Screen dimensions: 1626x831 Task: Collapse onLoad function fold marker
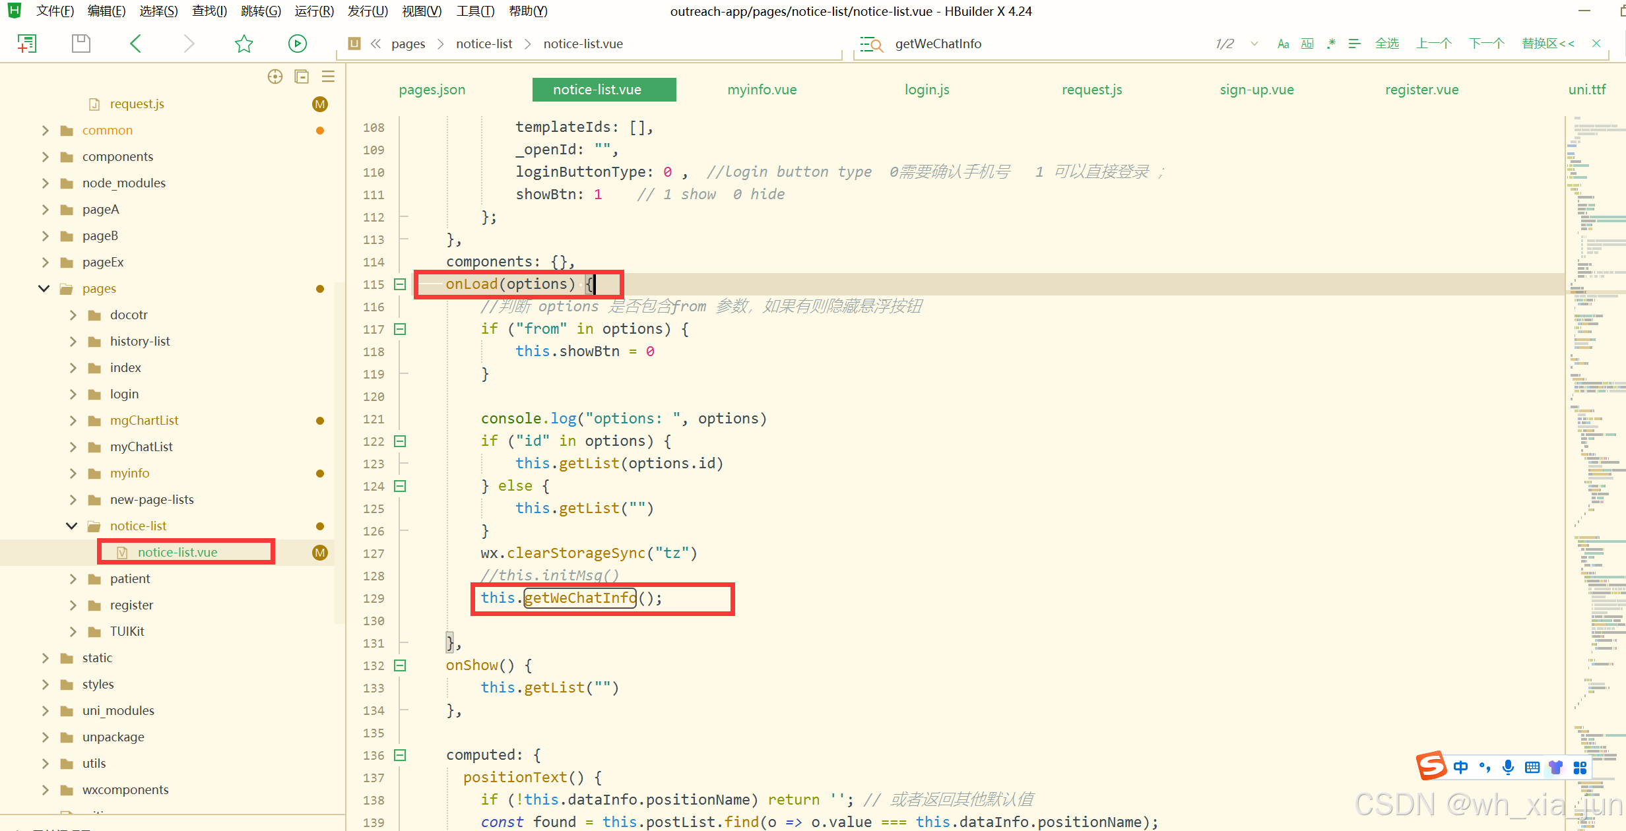click(400, 284)
